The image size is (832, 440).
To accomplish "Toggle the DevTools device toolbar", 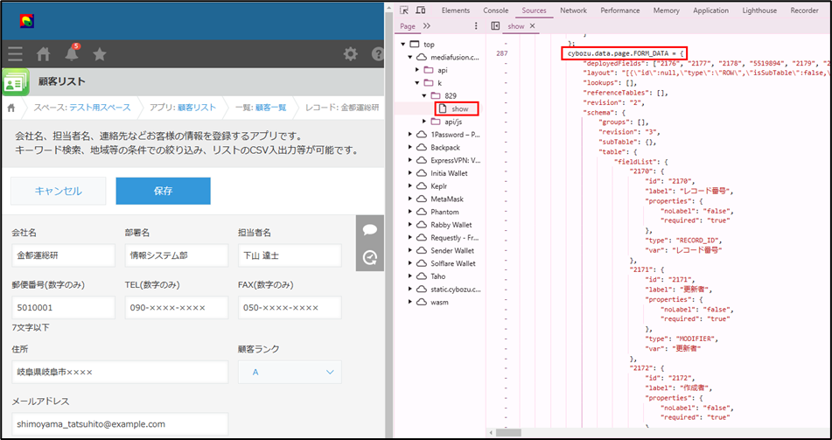I will (x=421, y=10).
